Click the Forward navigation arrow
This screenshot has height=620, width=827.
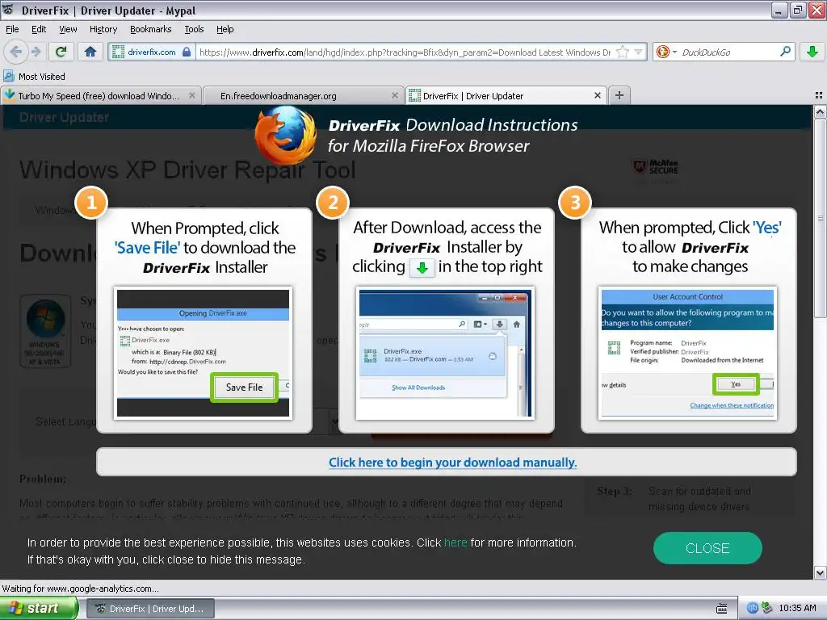pyautogui.click(x=36, y=52)
